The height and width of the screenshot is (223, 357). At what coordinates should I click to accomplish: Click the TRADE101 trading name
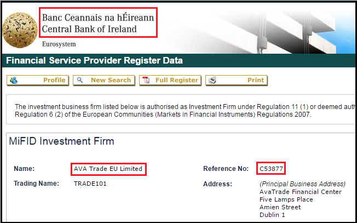pos(90,184)
